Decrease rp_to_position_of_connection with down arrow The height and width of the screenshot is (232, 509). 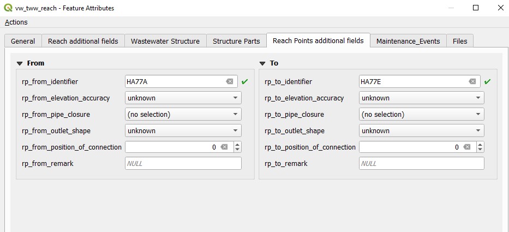(480, 150)
